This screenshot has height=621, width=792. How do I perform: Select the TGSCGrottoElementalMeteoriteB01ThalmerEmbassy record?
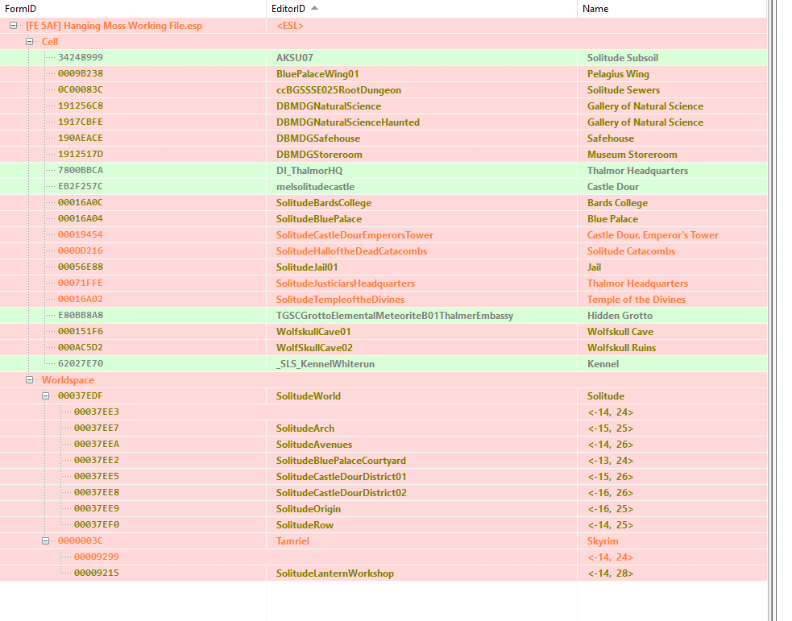click(384, 316)
